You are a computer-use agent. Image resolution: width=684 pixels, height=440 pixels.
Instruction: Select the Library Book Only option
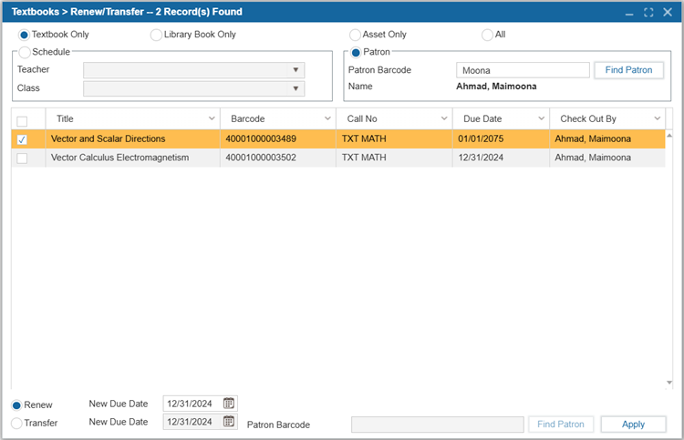156,35
